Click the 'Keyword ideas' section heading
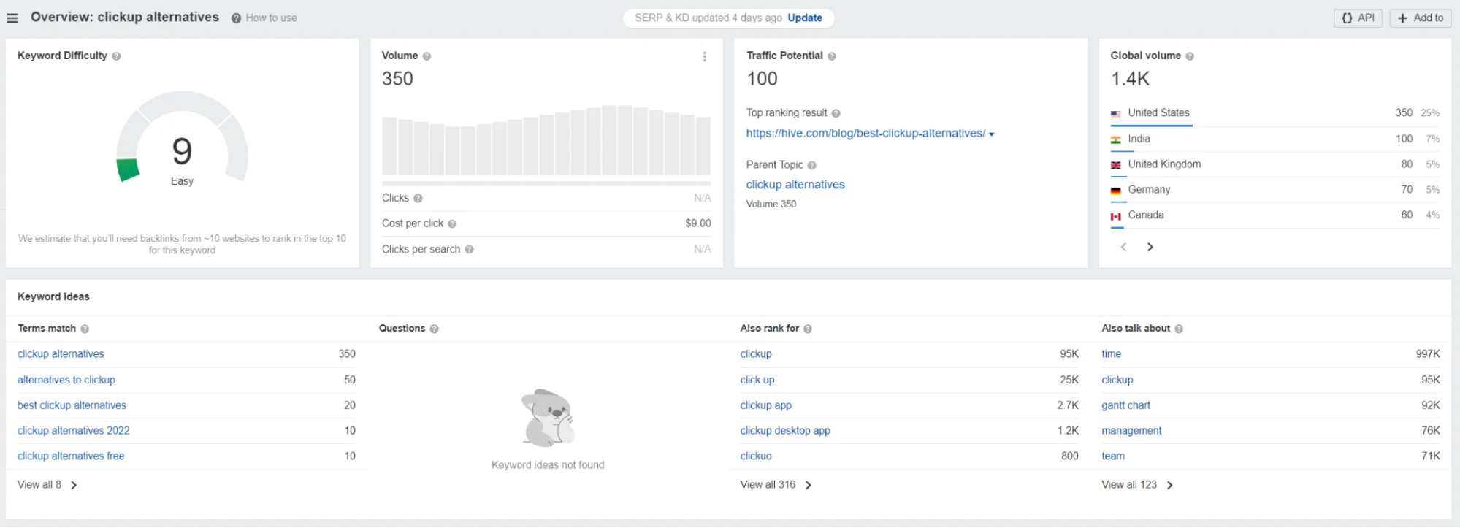Image resolution: width=1460 pixels, height=528 pixels. (53, 297)
